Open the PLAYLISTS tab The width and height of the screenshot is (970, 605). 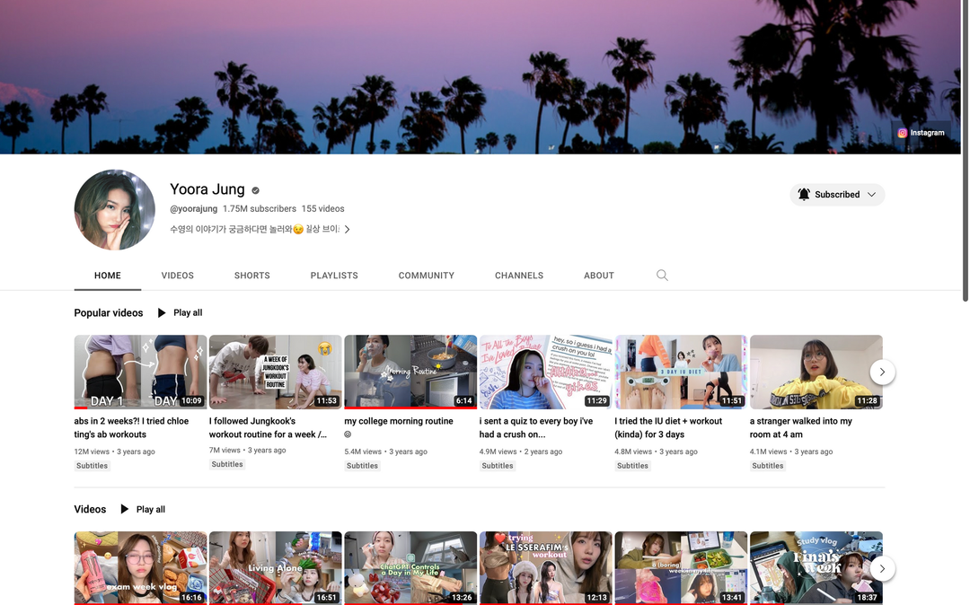[334, 276]
